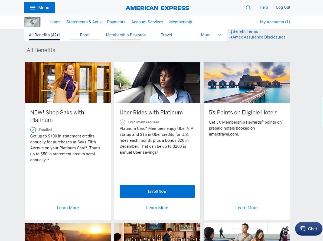The width and height of the screenshot is (323, 241).
Task: Click the American Express logo
Action: (x=157, y=8)
